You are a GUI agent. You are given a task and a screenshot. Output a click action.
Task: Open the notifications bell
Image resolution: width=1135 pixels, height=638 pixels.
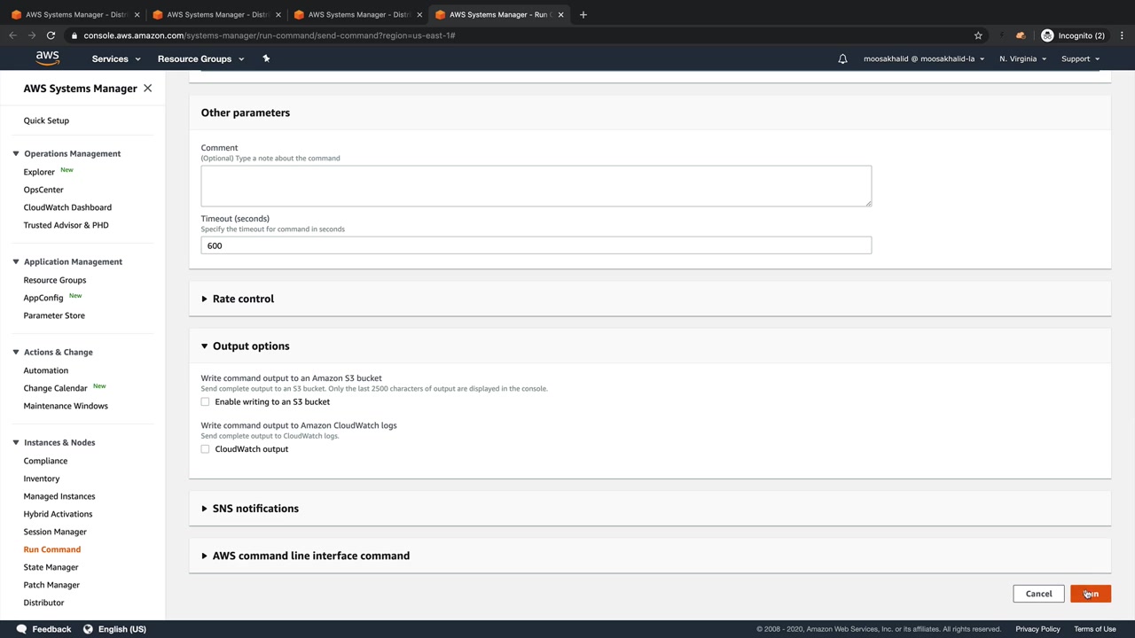click(842, 58)
